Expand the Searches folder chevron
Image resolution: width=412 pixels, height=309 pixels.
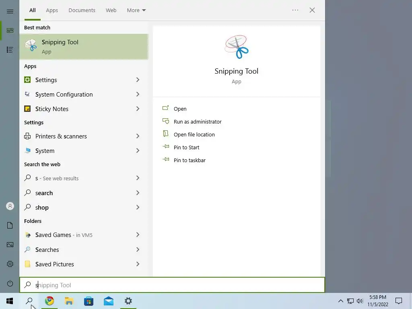coord(138,249)
